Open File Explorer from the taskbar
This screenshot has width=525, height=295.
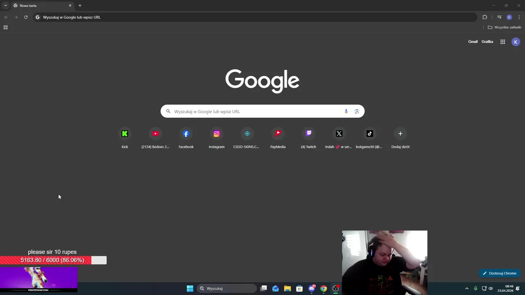pos(288,288)
